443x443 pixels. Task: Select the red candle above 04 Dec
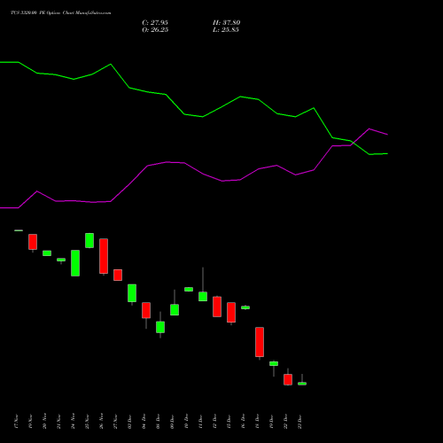click(146, 310)
